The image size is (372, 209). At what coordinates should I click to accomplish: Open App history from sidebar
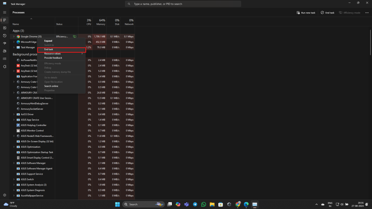point(5,36)
